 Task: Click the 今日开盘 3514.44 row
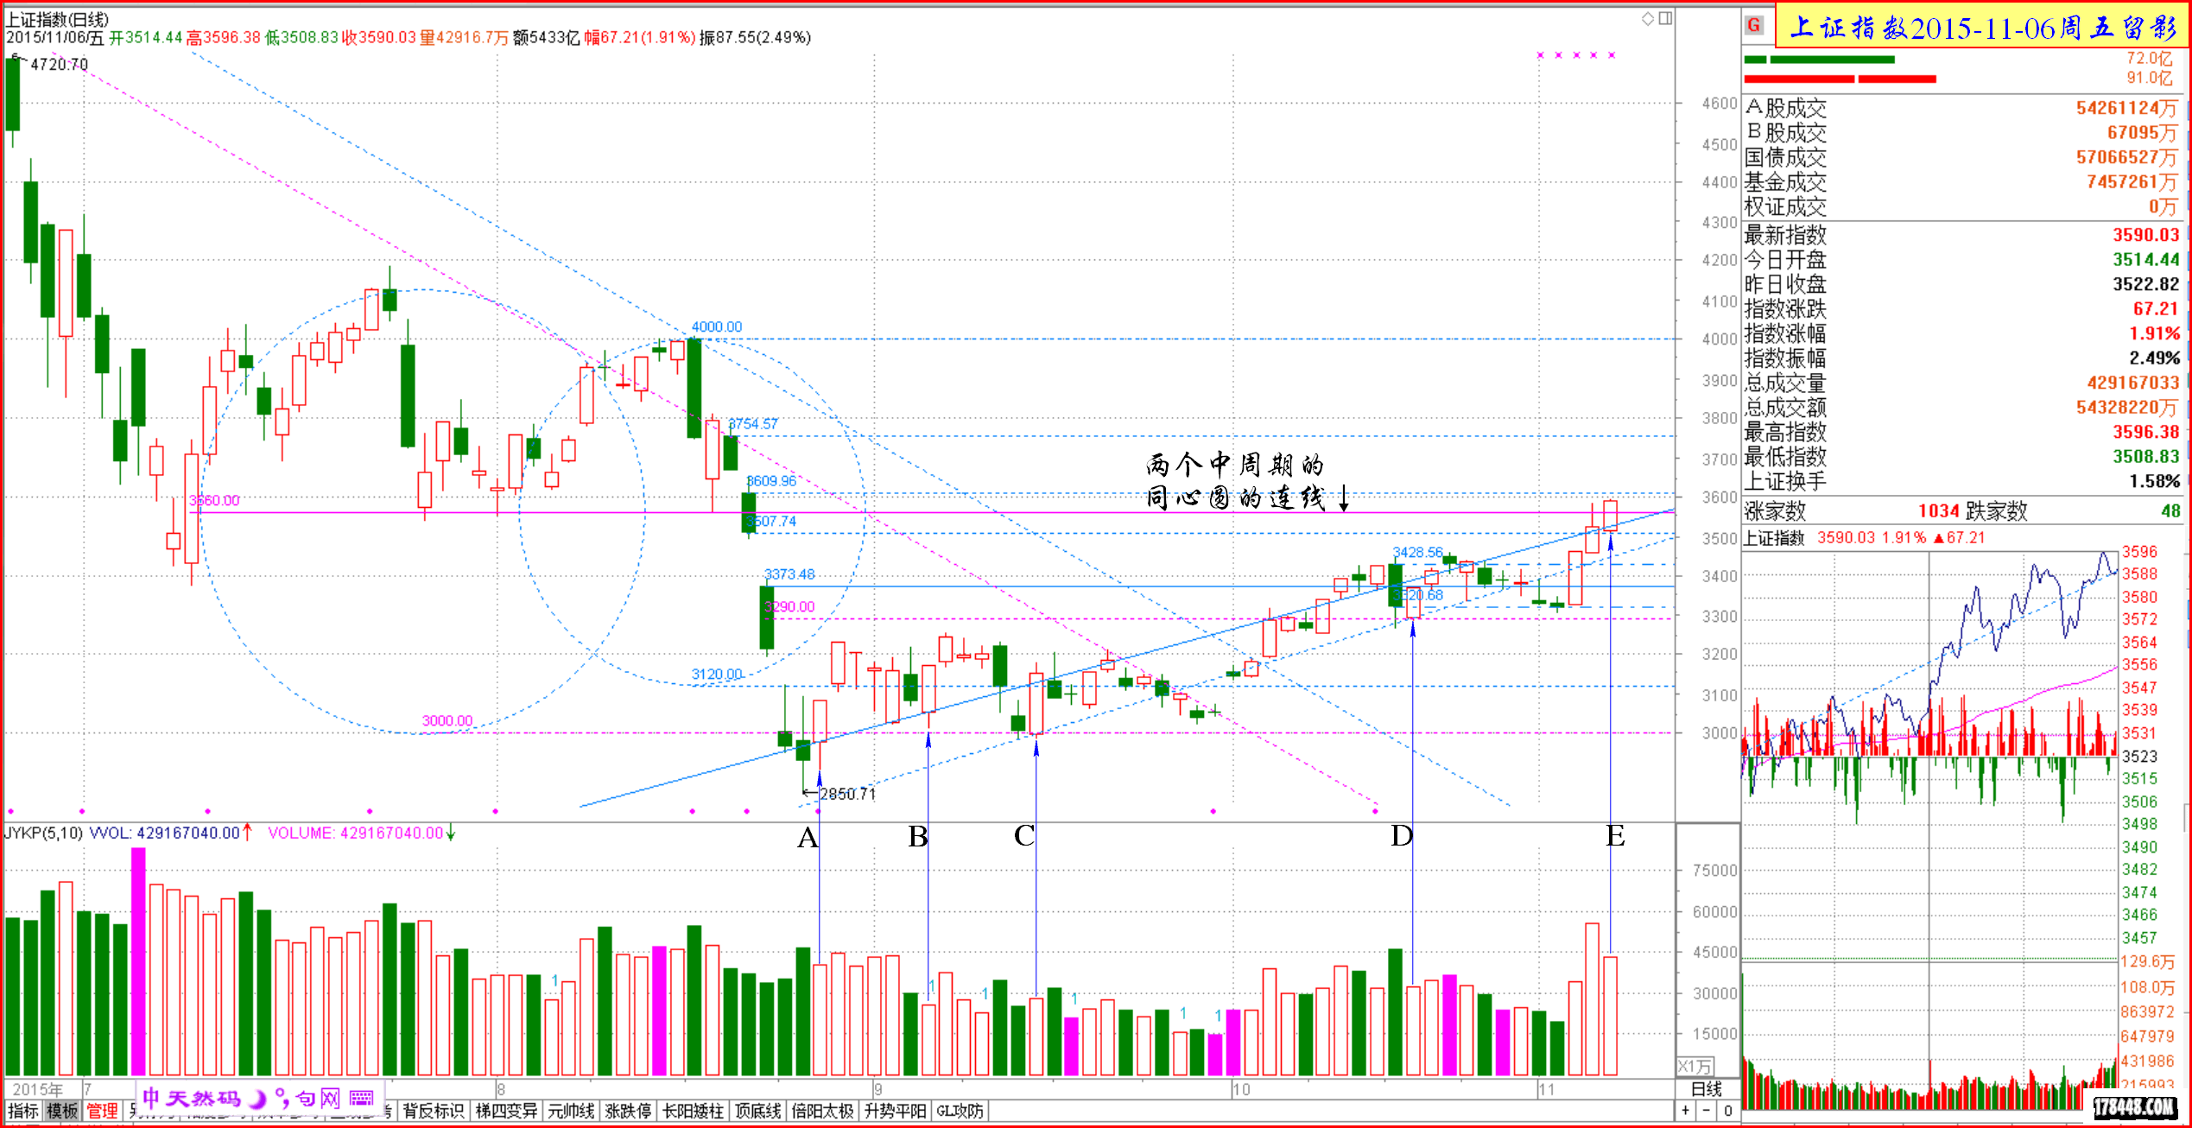[1961, 260]
